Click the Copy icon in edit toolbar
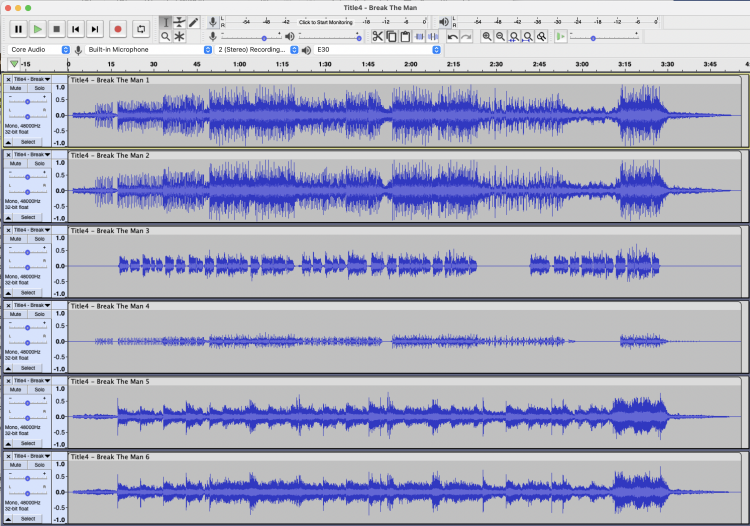The width and height of the screenshot is (750, 526). 391,36
